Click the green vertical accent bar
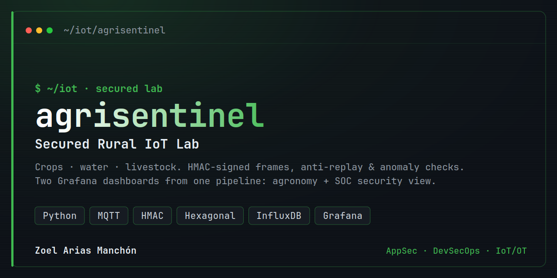Image resolution: width=557 pixels, height=278 pixels. pos(12,139)
